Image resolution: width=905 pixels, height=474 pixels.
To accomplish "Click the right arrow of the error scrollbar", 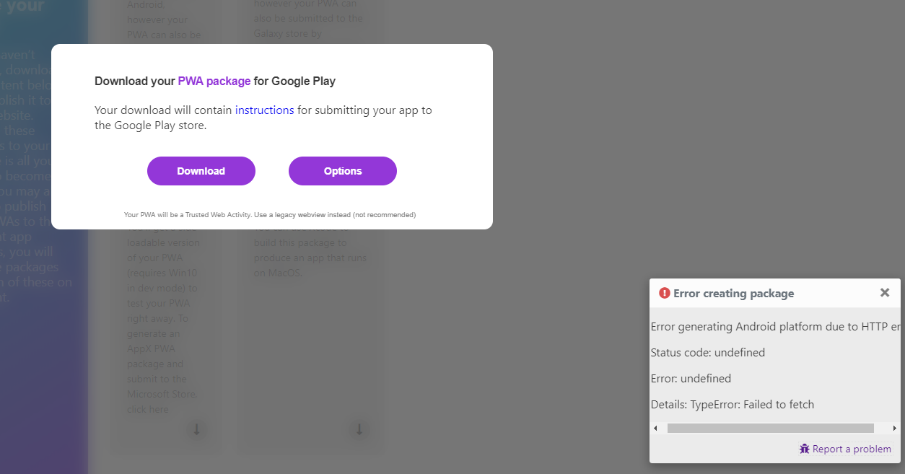I will click(x=895, y=428).
